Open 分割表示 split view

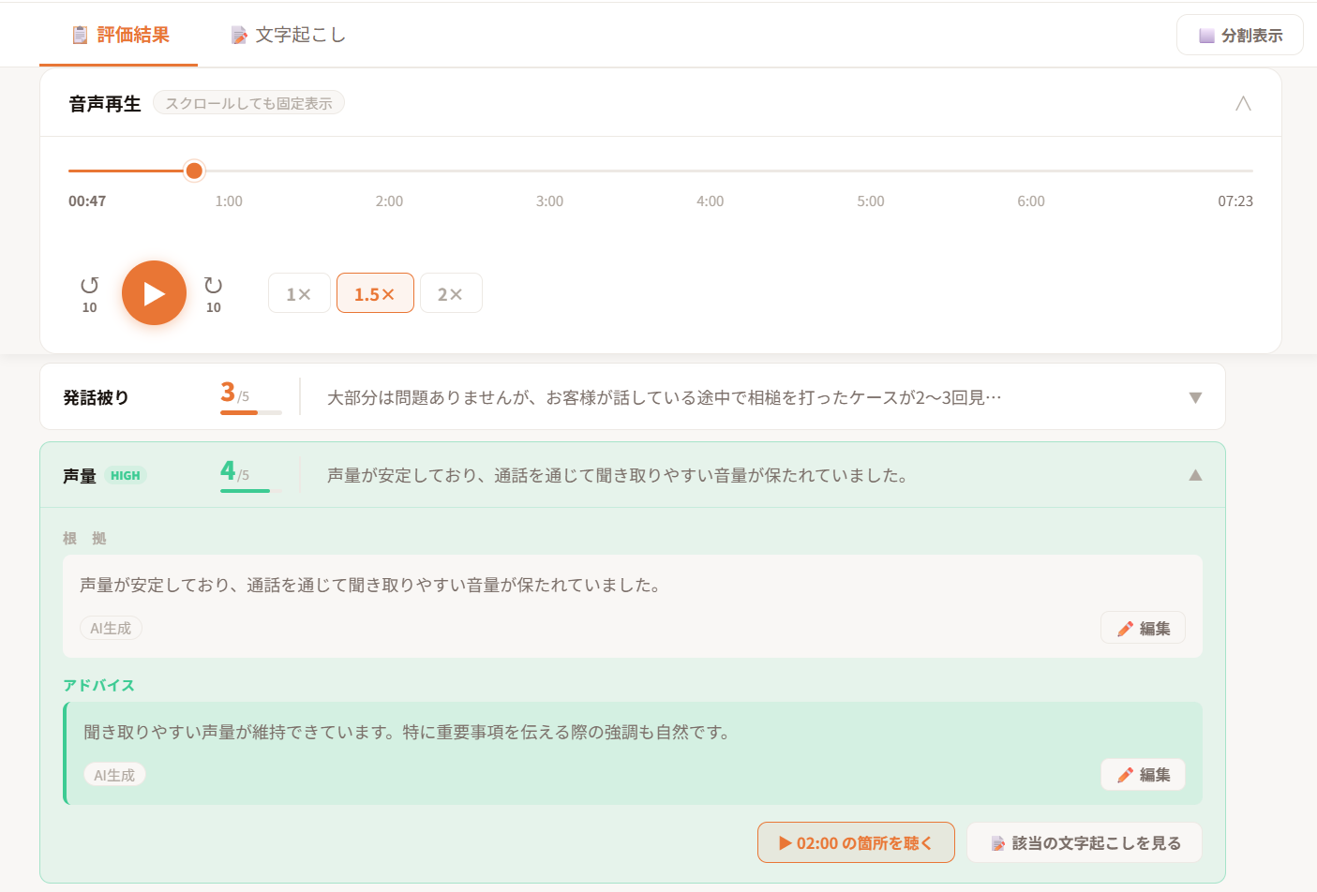(x=1239, y=36)
